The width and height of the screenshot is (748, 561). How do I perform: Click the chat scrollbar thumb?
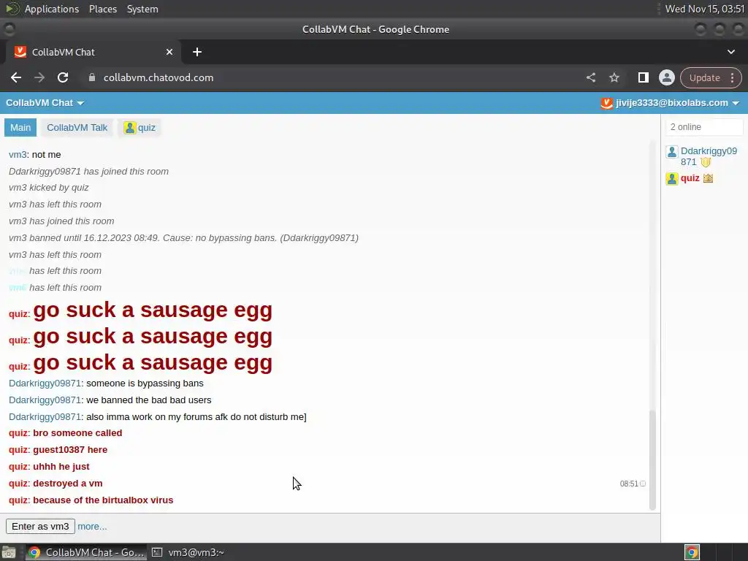(x=652, y=459)
